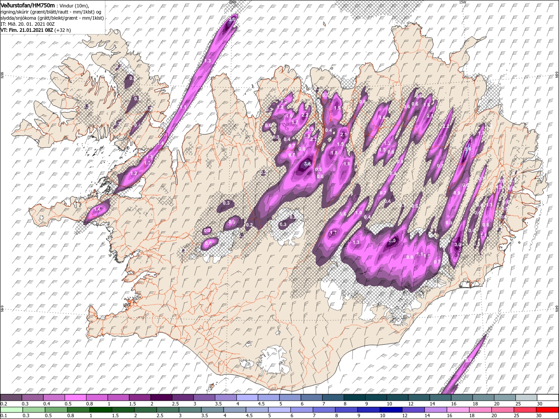Click the 30 label on the green scale

pos(538,416)
